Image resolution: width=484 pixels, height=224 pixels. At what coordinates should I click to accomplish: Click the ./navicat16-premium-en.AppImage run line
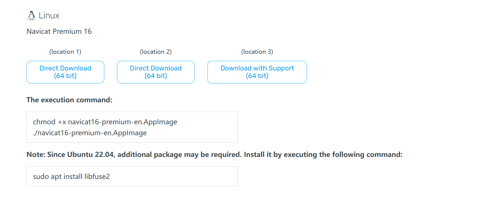pos(90,133)
